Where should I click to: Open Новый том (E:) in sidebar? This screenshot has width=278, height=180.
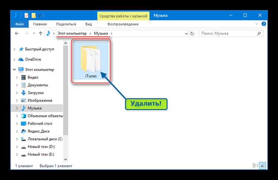(41, 154)
